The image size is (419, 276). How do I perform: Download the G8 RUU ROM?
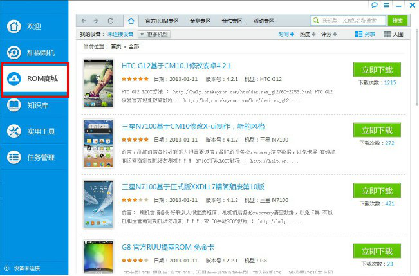[x=377, y=251]
